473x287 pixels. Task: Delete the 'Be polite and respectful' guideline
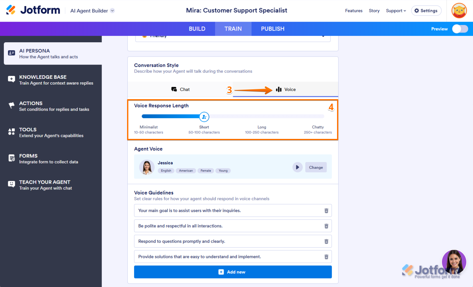326,226
